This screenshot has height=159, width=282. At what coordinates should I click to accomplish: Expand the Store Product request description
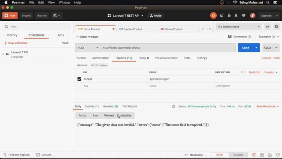[x=77, y=37]
